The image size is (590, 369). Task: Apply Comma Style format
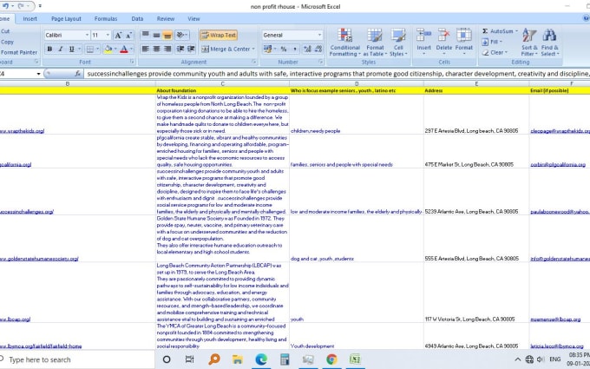pyautogui.click(x=295, y=49)
